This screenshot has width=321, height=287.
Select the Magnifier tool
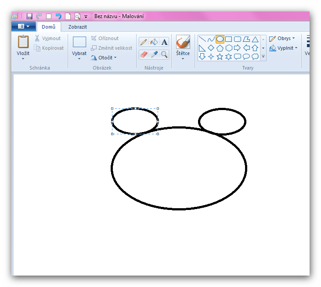pos(164,55)
